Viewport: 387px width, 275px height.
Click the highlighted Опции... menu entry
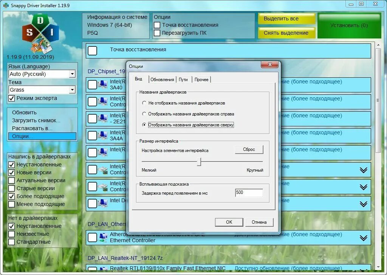click(42, 136)
